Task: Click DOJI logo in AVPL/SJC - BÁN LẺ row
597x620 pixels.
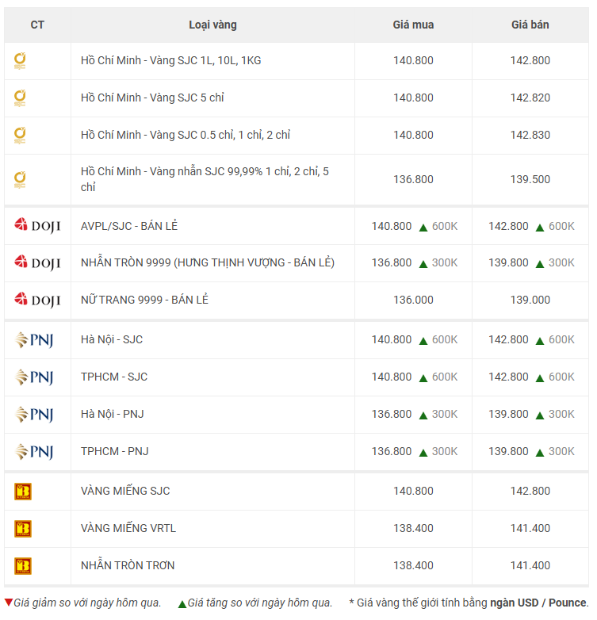Action: coord(37,226)
